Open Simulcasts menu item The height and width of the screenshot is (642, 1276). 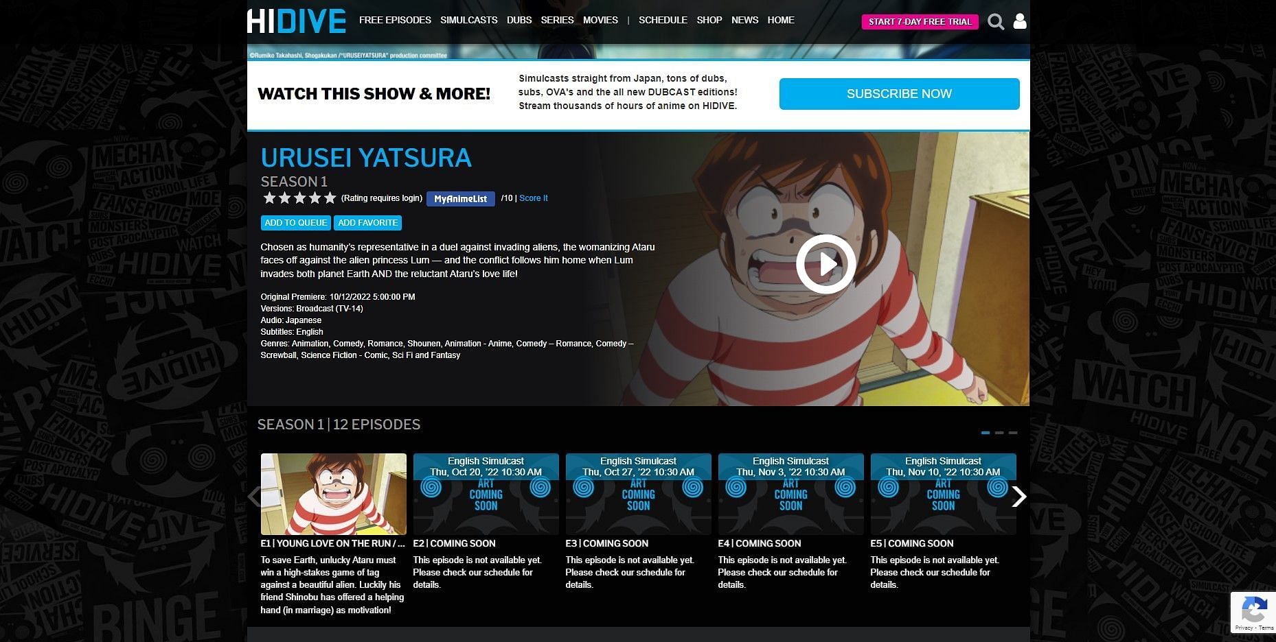coord(469,20)
